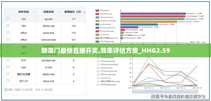
Task: Click the 进程名称 column header
Action: click(49, 12)
